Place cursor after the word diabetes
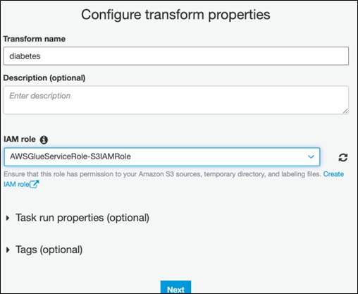358x294 pixels. pyautogui.click(x=41, y=56)
